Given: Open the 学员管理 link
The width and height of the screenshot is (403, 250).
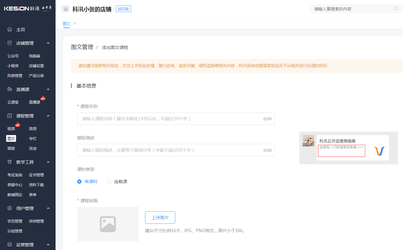Looking at the screenshot, I should click(x=15, y=221).
